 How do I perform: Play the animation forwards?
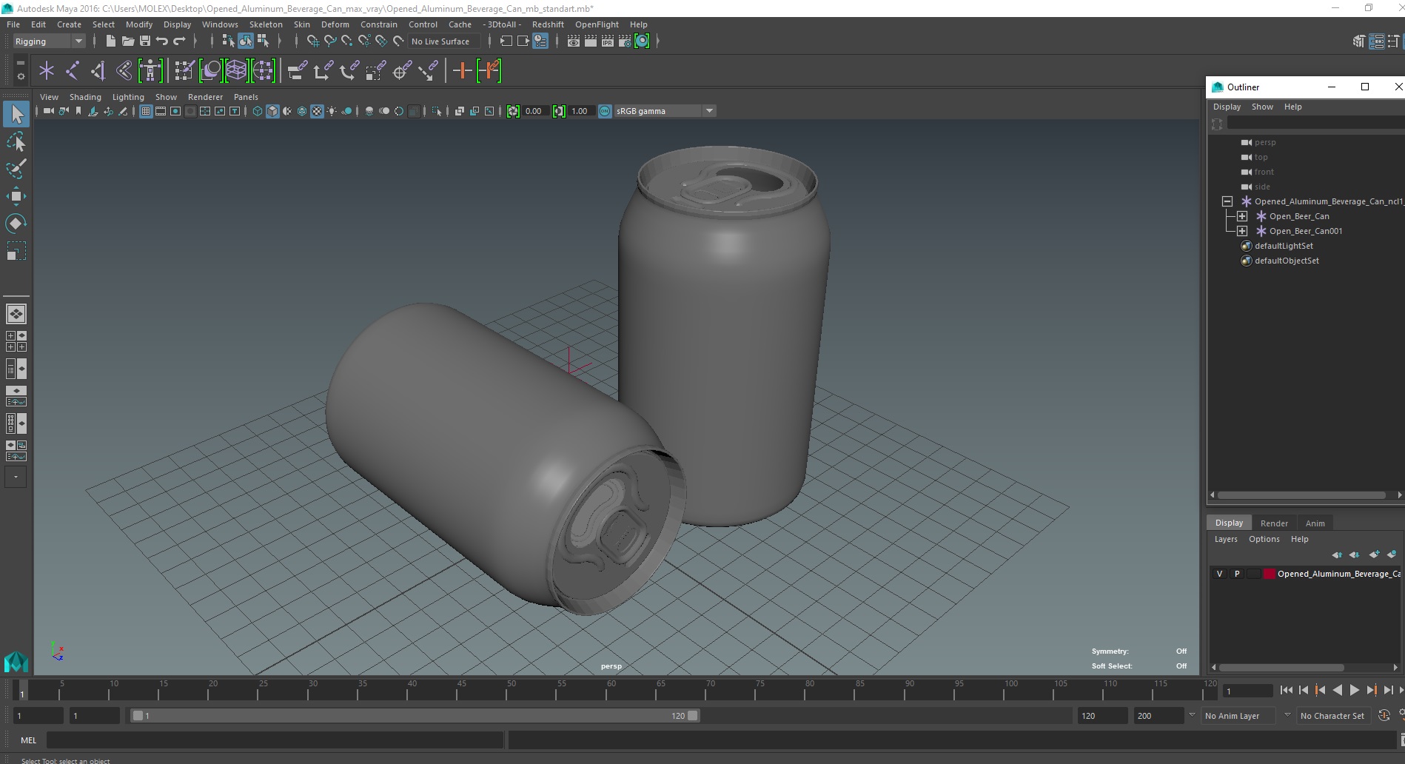[1354, 690]
